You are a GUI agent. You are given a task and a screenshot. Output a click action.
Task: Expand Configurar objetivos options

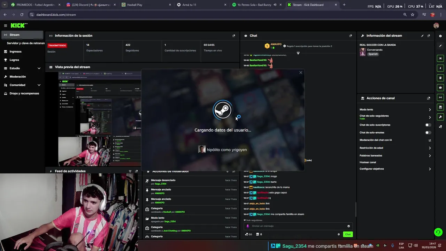[430, 169]
